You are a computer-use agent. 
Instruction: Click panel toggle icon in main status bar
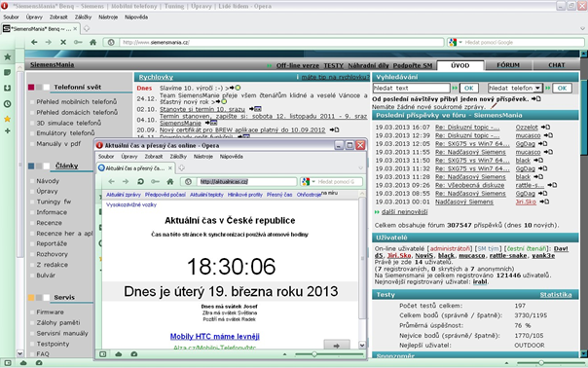[8, 363]
